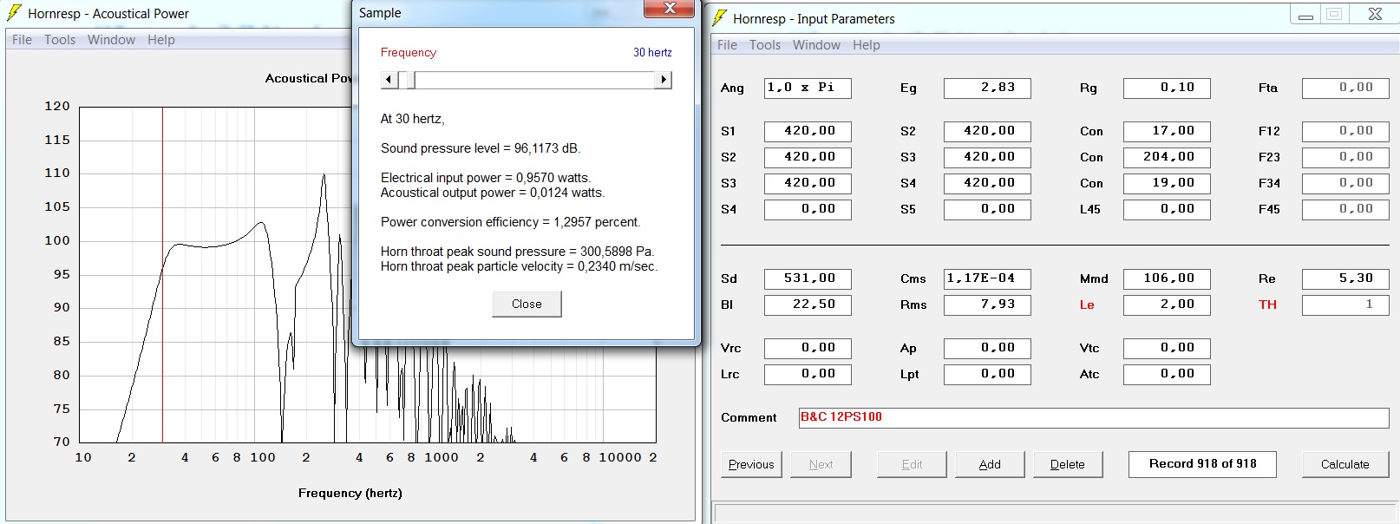Click the S1 field showing 420,00

[x=808, y=131]
